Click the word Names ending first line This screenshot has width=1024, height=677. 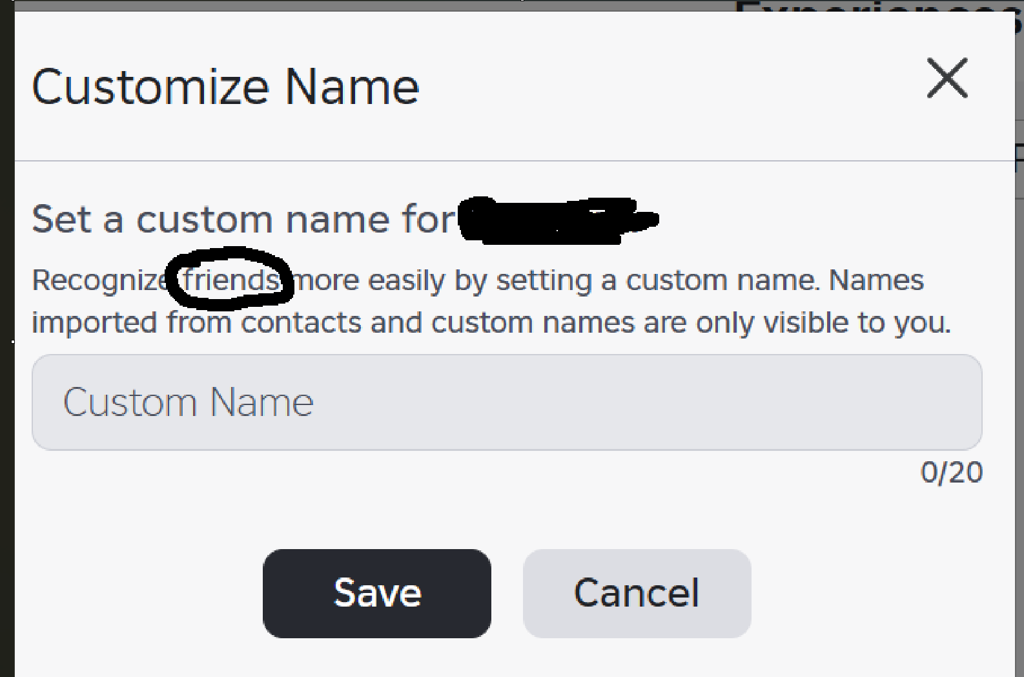pos(876,280)
